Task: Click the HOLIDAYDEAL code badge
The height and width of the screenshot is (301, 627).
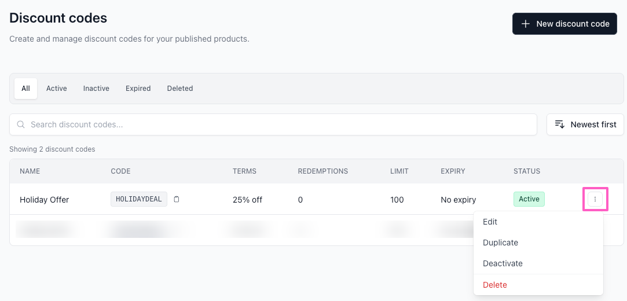Action: coord(139,199)
